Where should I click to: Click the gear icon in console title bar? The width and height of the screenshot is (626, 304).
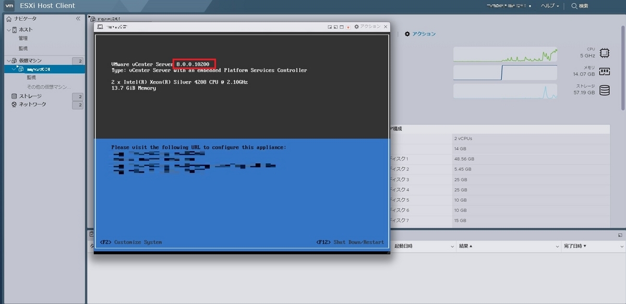[x=357, y=27]
